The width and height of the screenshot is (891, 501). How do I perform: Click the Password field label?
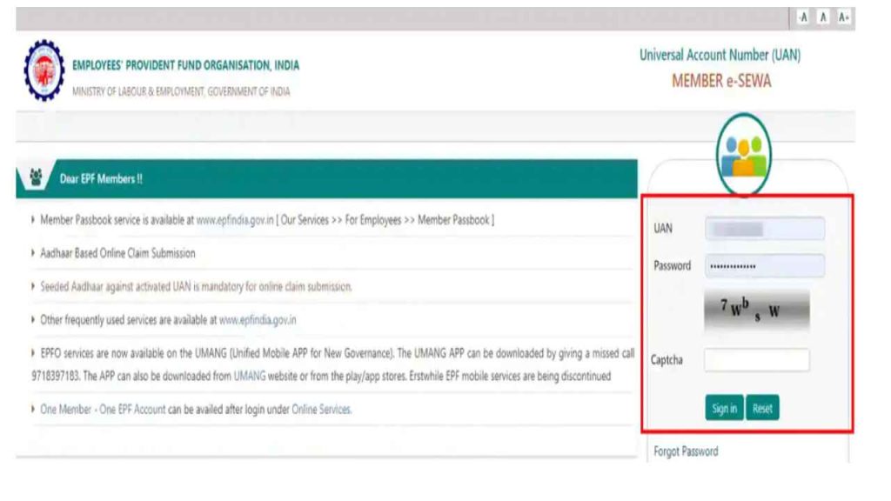click(673, 266)
